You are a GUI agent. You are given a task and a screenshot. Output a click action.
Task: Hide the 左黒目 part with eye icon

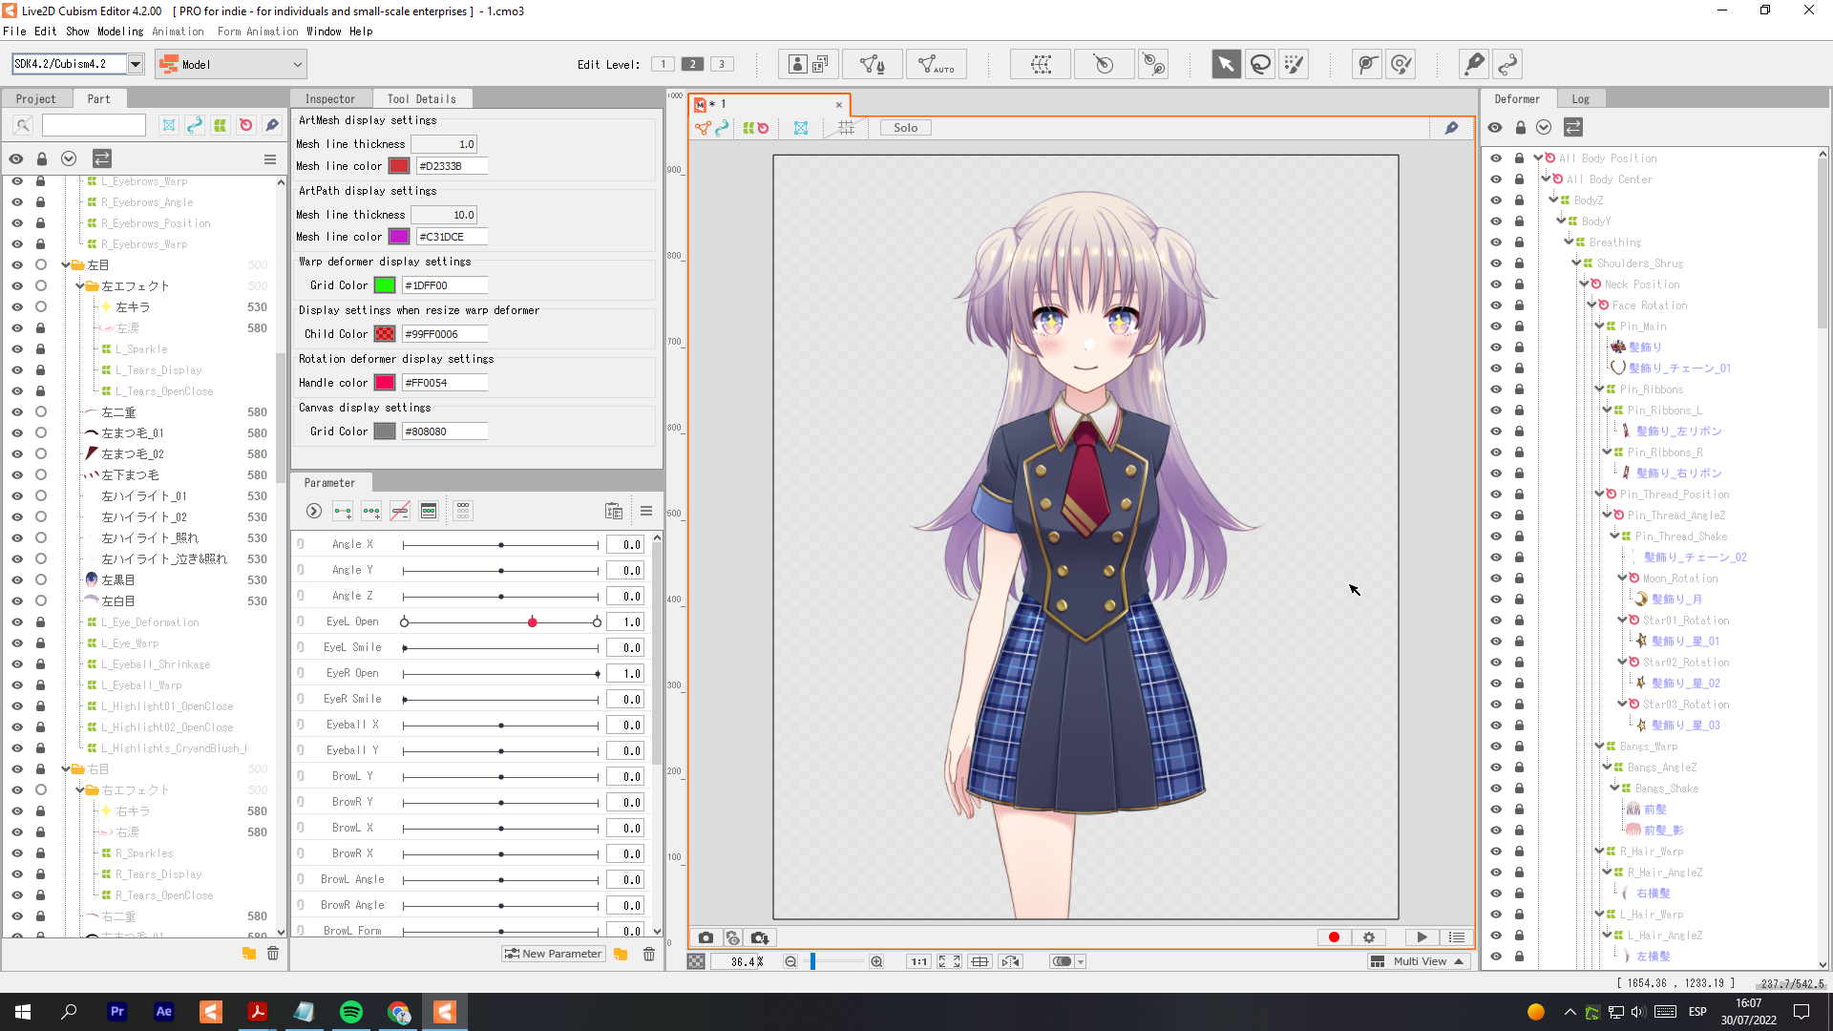tap(16, 579)
